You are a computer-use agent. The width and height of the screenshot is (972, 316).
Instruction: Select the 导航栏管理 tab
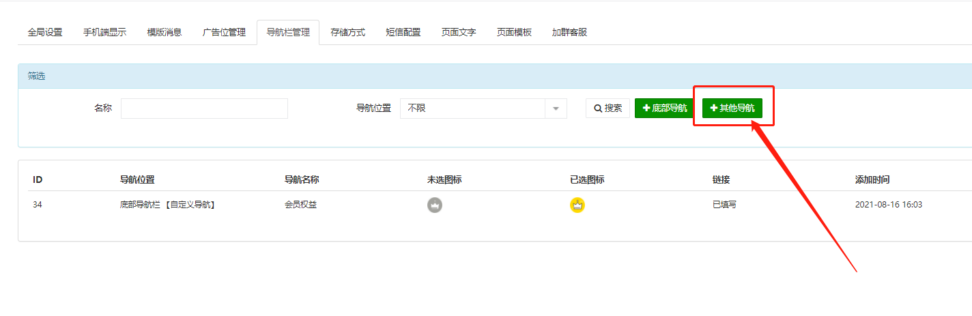(288, 32)
